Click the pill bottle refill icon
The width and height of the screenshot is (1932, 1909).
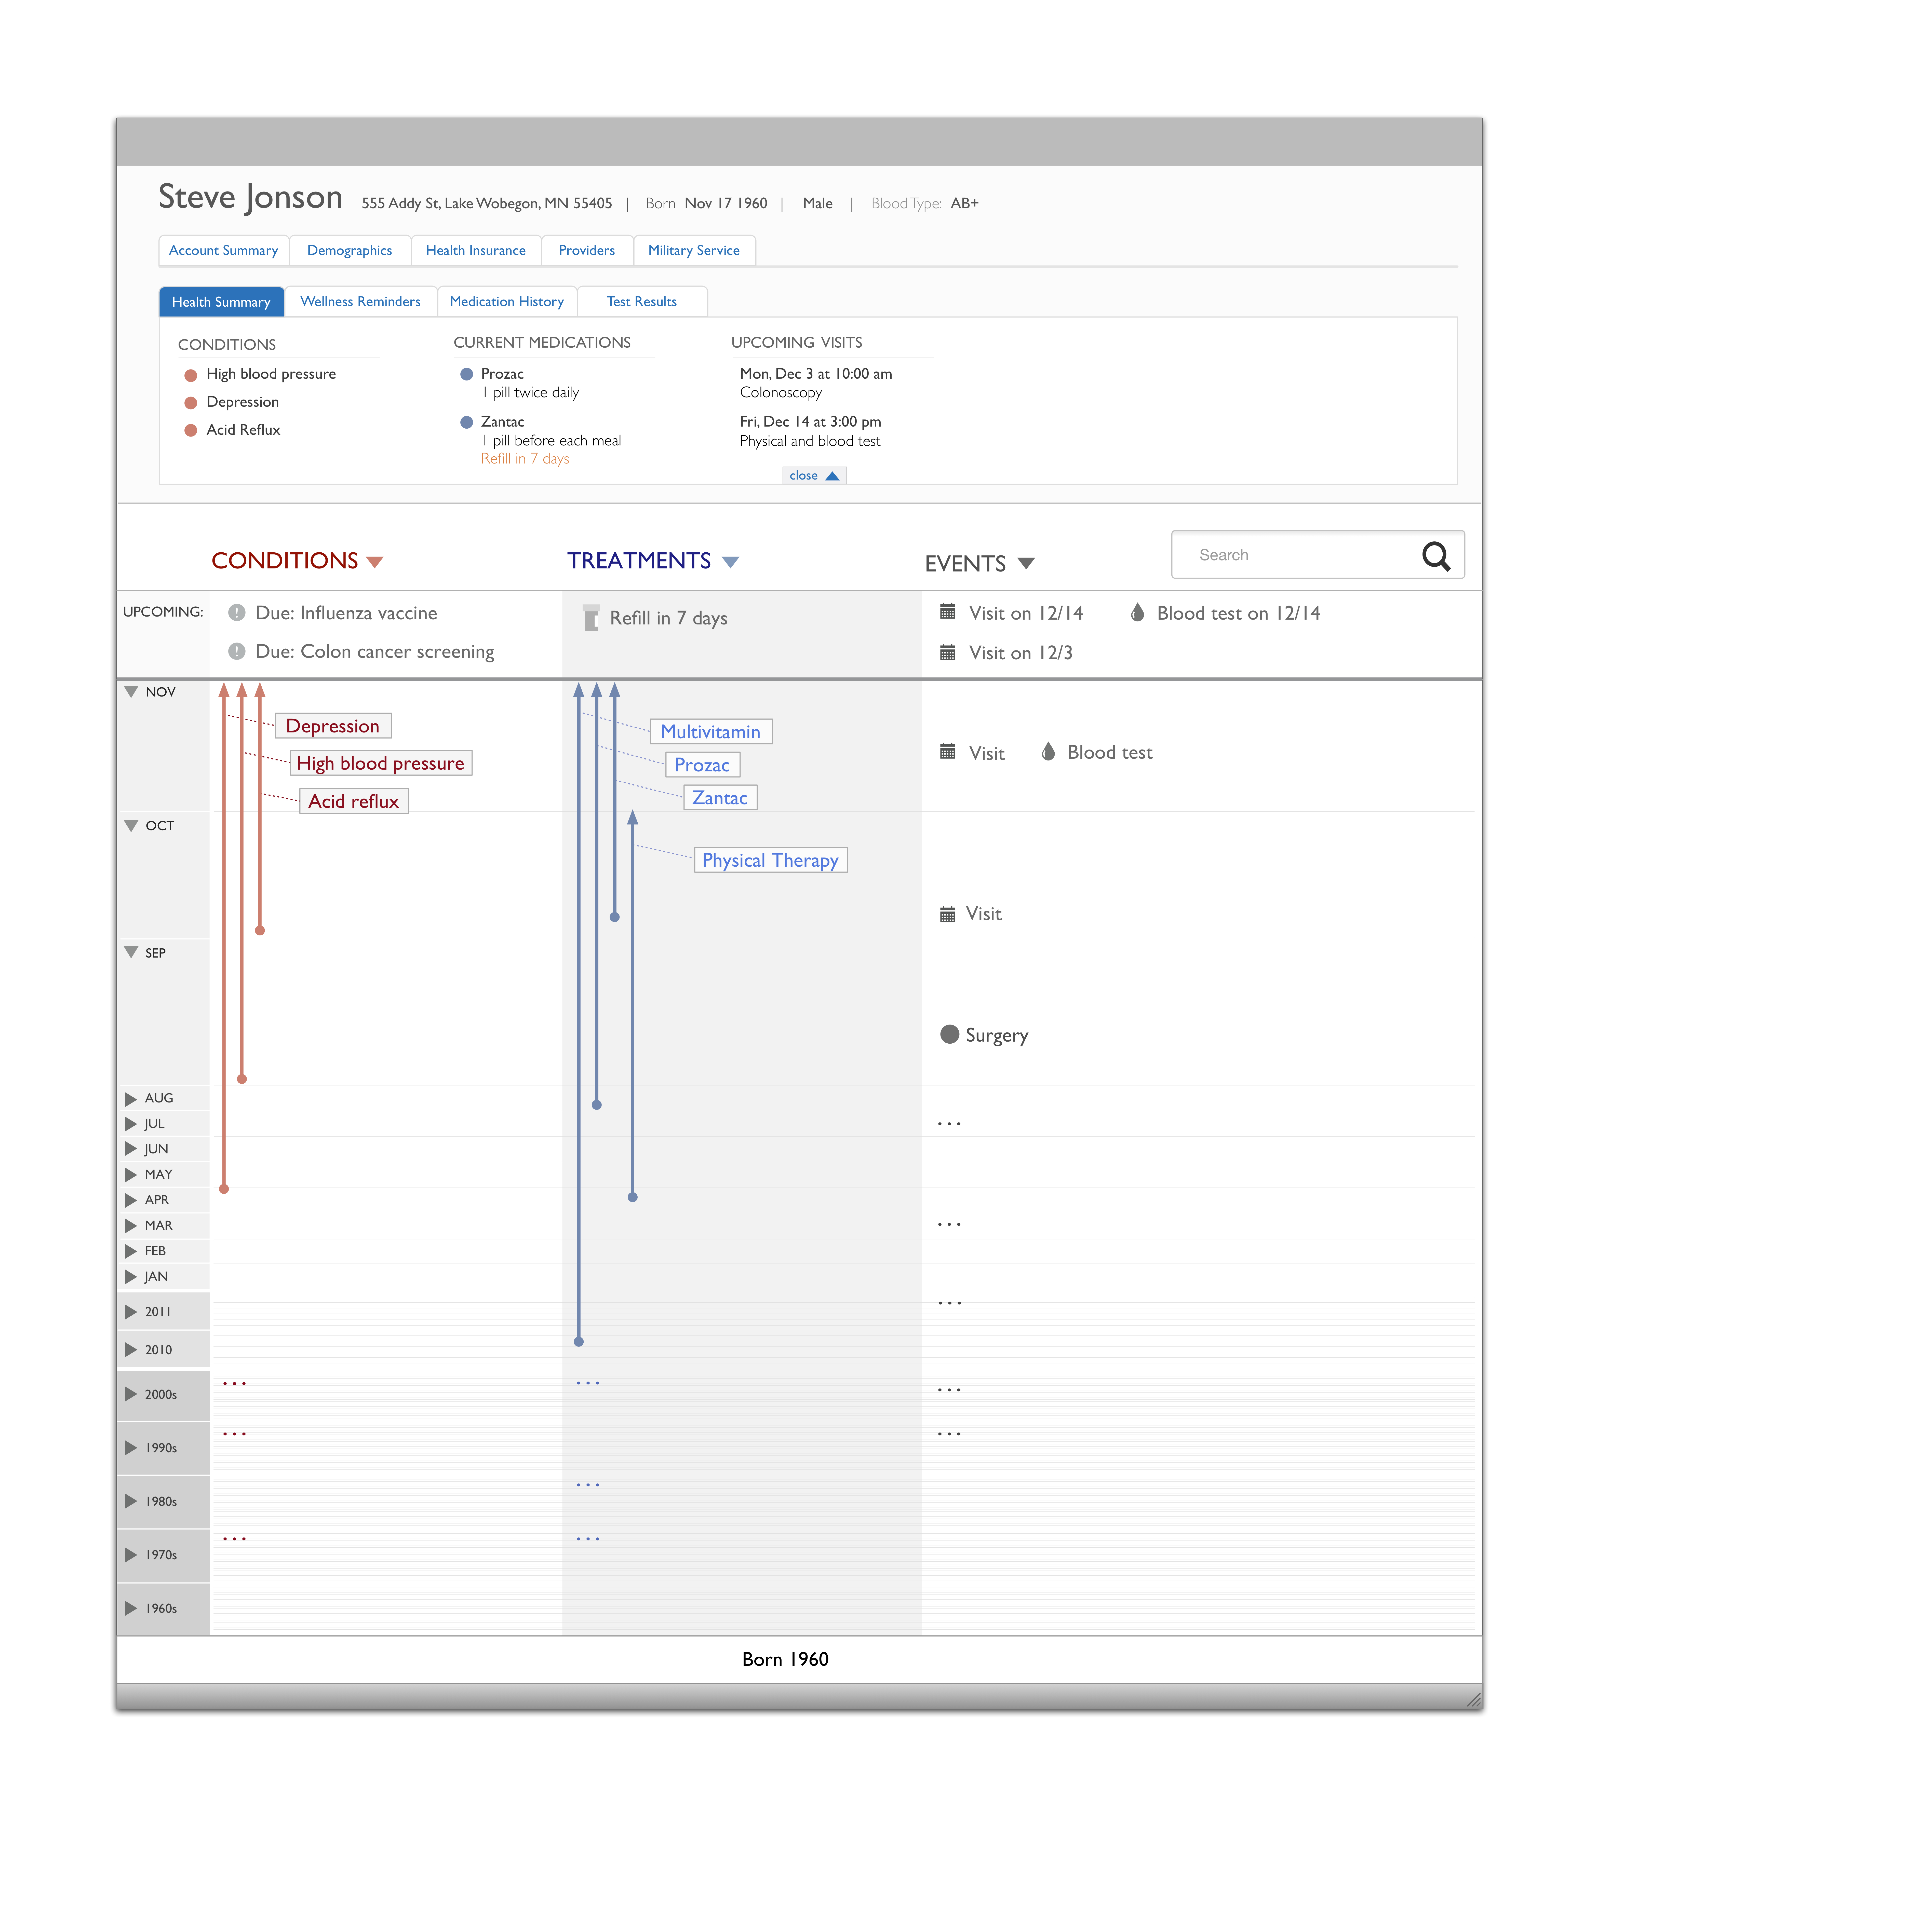[591, 618]
